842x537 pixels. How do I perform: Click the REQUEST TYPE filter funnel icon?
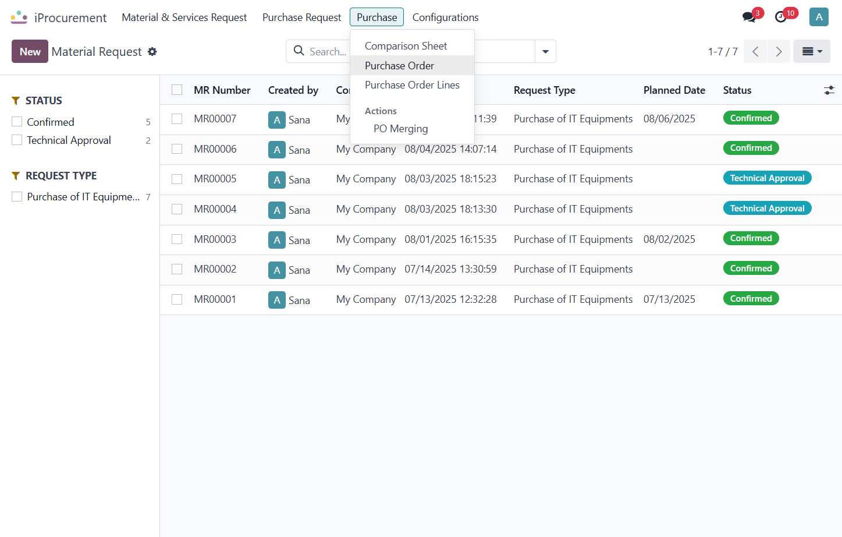pyautogui.click(x=16, y=176)
